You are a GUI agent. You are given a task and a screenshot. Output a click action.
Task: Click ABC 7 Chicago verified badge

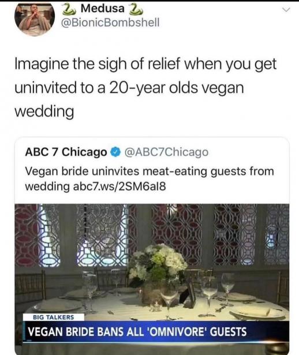coord(115,152)
